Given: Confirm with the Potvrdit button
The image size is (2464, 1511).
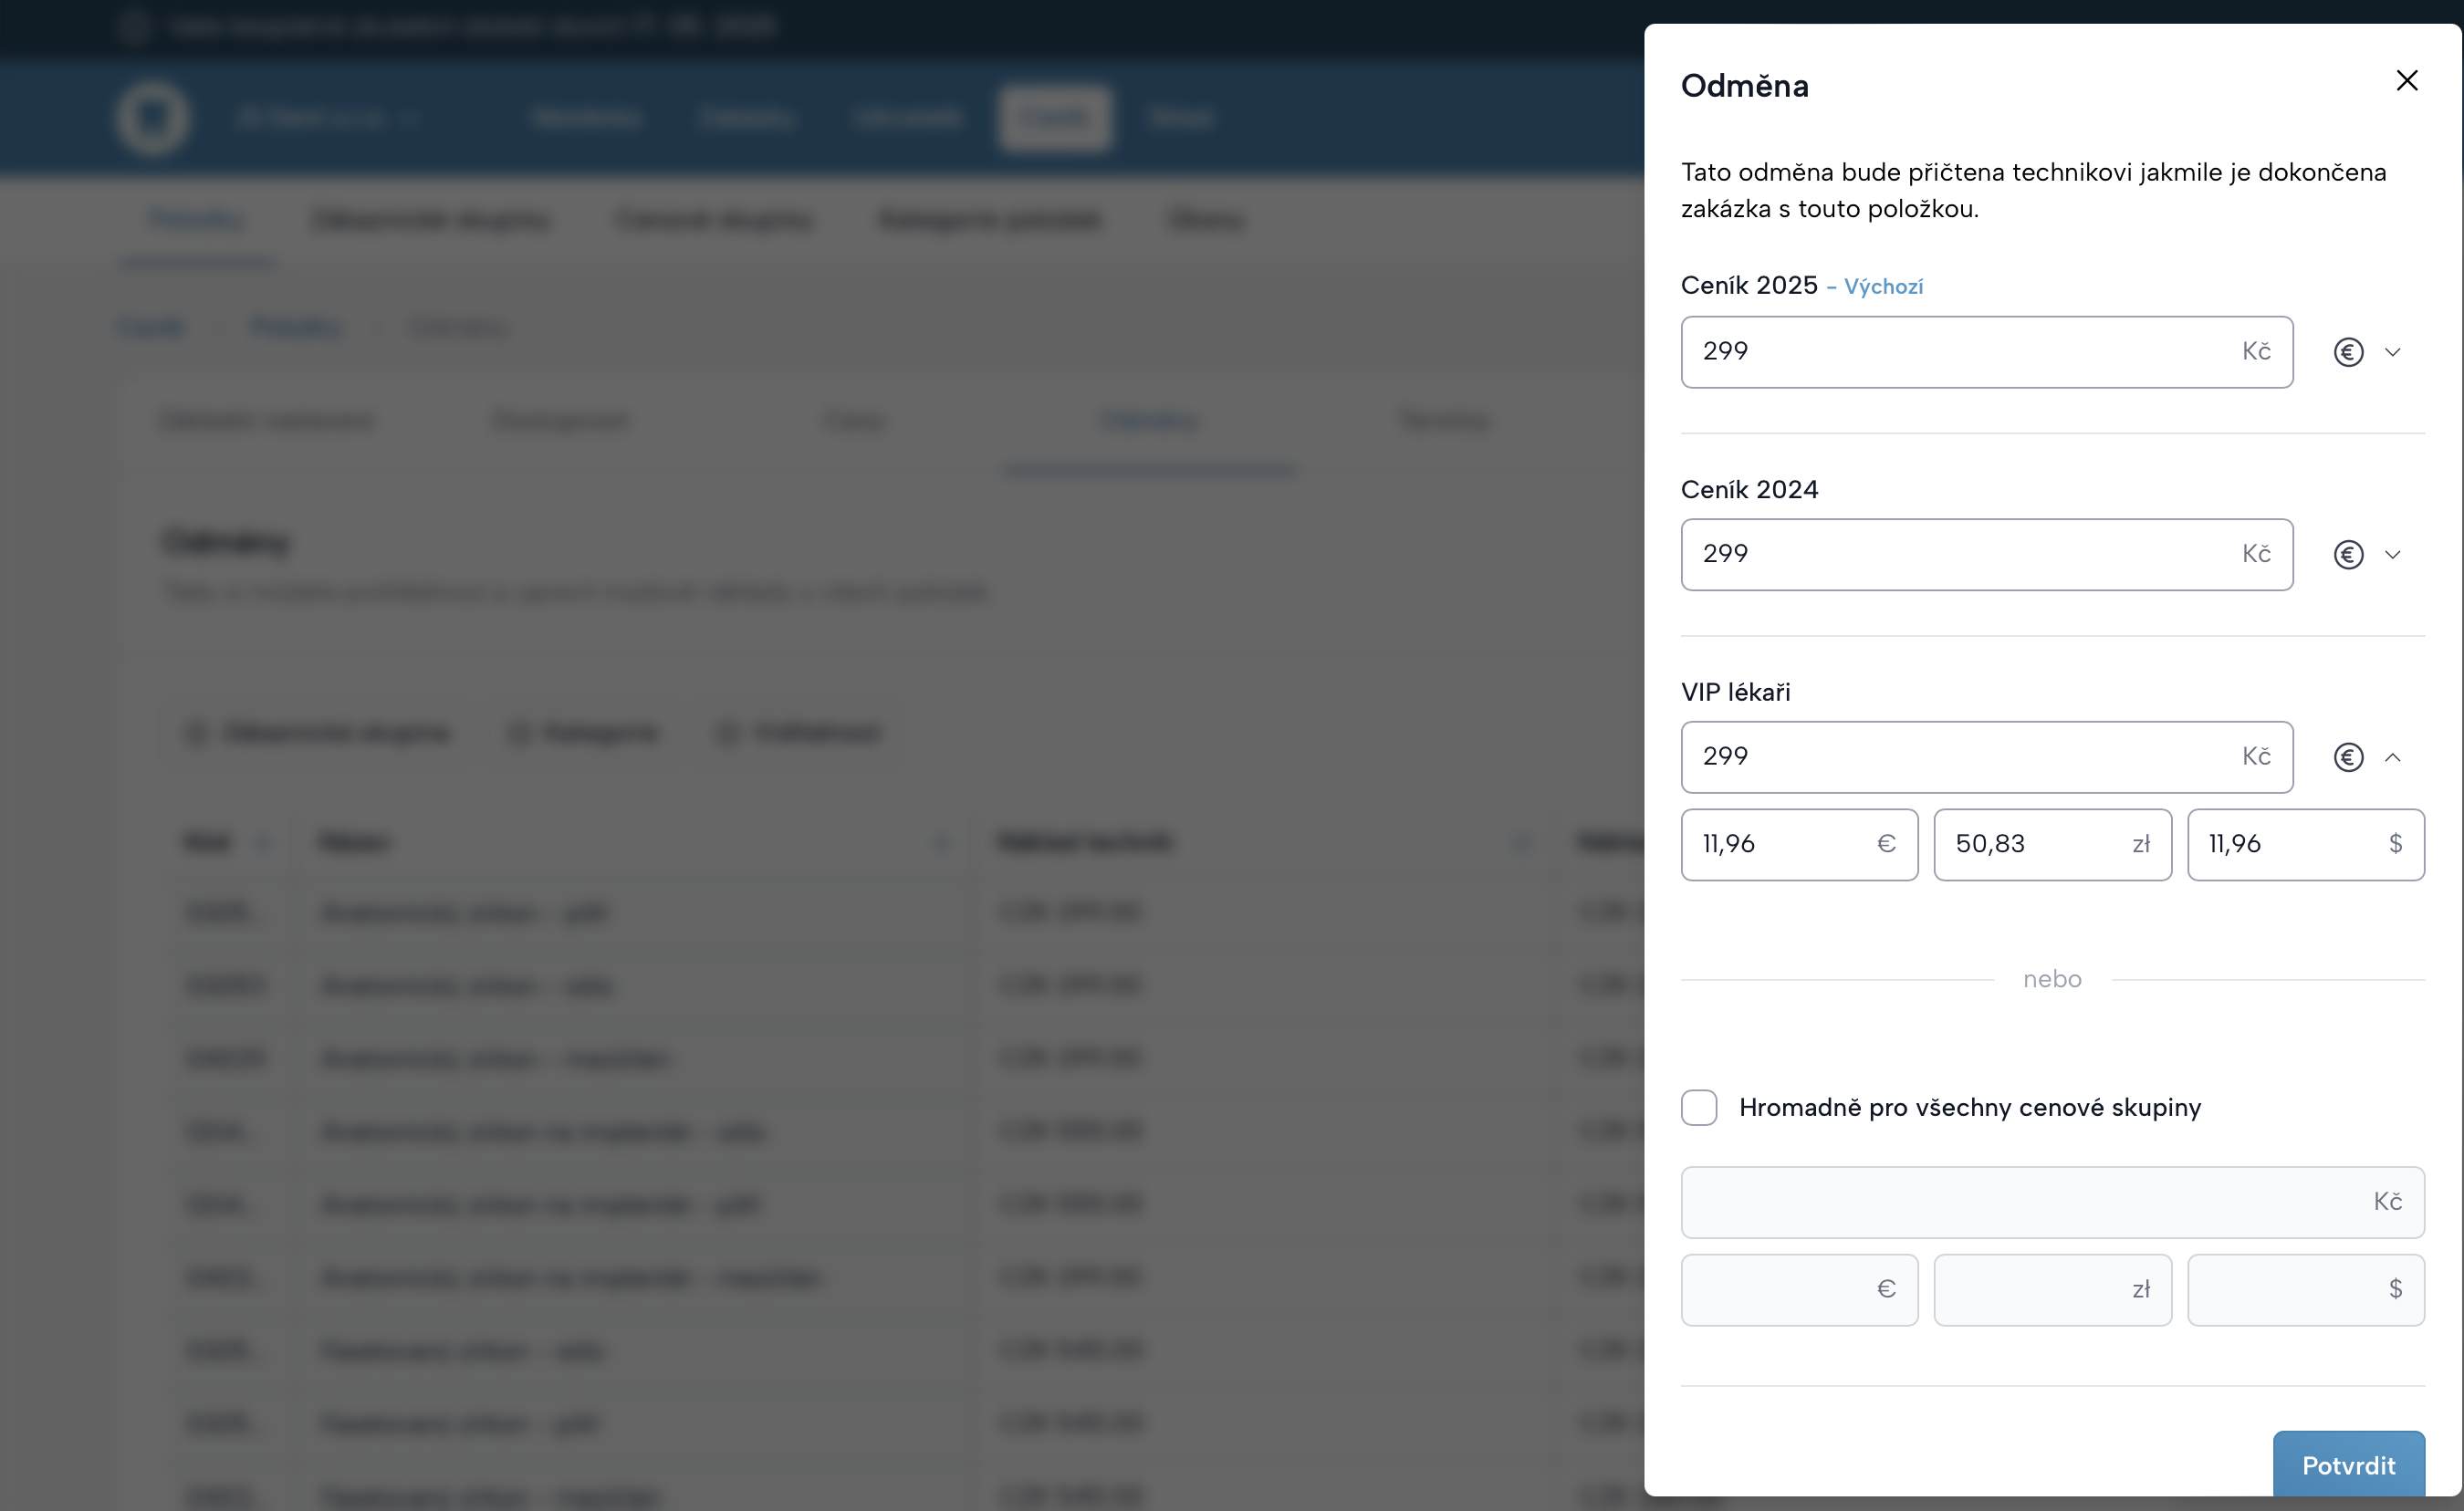Looking at the screenshot, I should [2348, 1464].
